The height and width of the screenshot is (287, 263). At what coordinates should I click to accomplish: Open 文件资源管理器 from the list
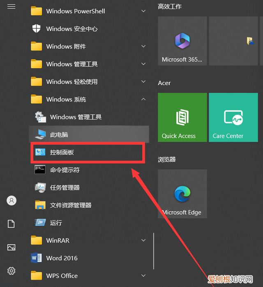(89, 205)
